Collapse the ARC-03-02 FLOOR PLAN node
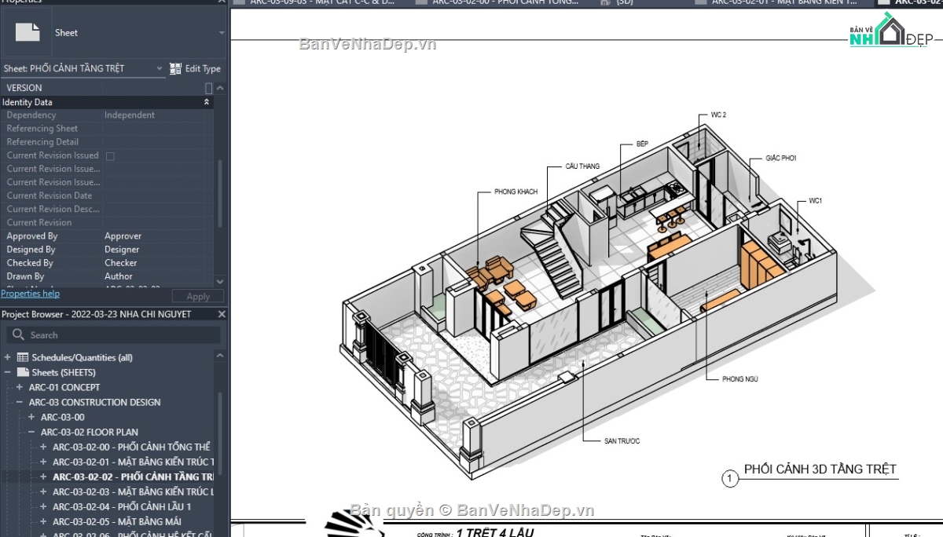Screen dimensions: 943x537 (x=31, y=432)
